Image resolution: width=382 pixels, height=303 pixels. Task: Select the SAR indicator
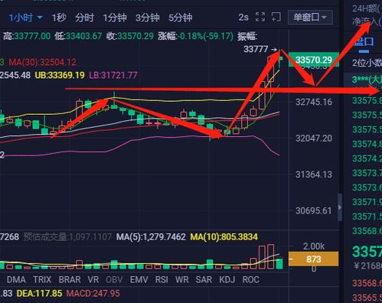tap(204, 280)
